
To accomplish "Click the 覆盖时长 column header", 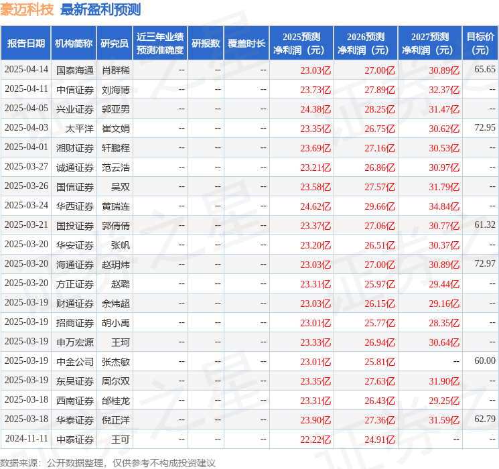I will pyautogui.click(x=246, y=43).
